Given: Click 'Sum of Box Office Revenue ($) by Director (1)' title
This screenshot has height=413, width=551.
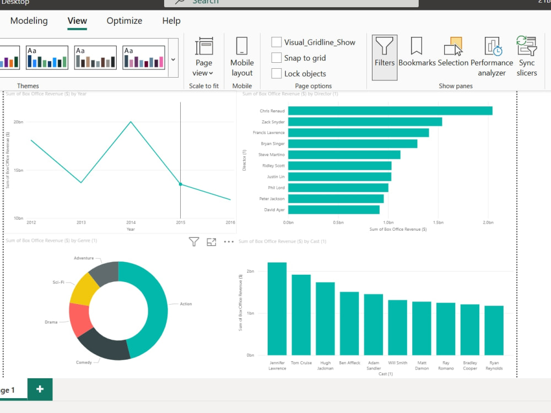Looking at the screenshot, I should tap(290, 94).
